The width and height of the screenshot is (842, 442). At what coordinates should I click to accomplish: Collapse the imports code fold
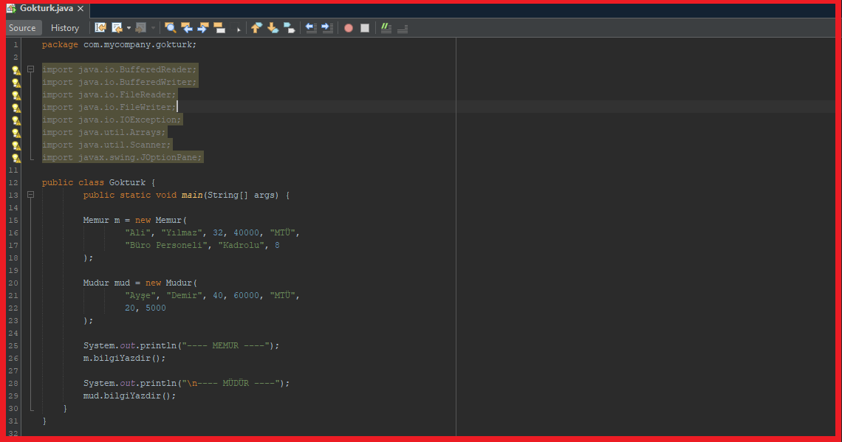(x=30, y=69)
